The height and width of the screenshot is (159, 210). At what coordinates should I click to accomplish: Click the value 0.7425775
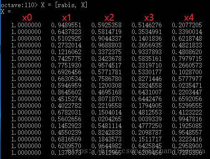[66, 59]
